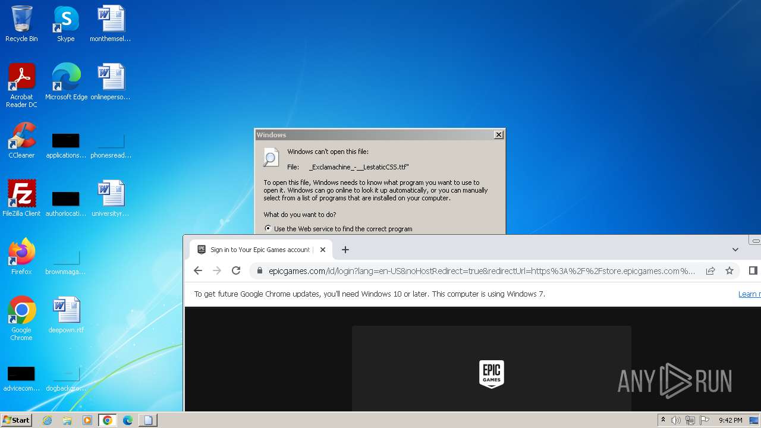Close the Windows can't open file dialog

(x=499, y=135)
